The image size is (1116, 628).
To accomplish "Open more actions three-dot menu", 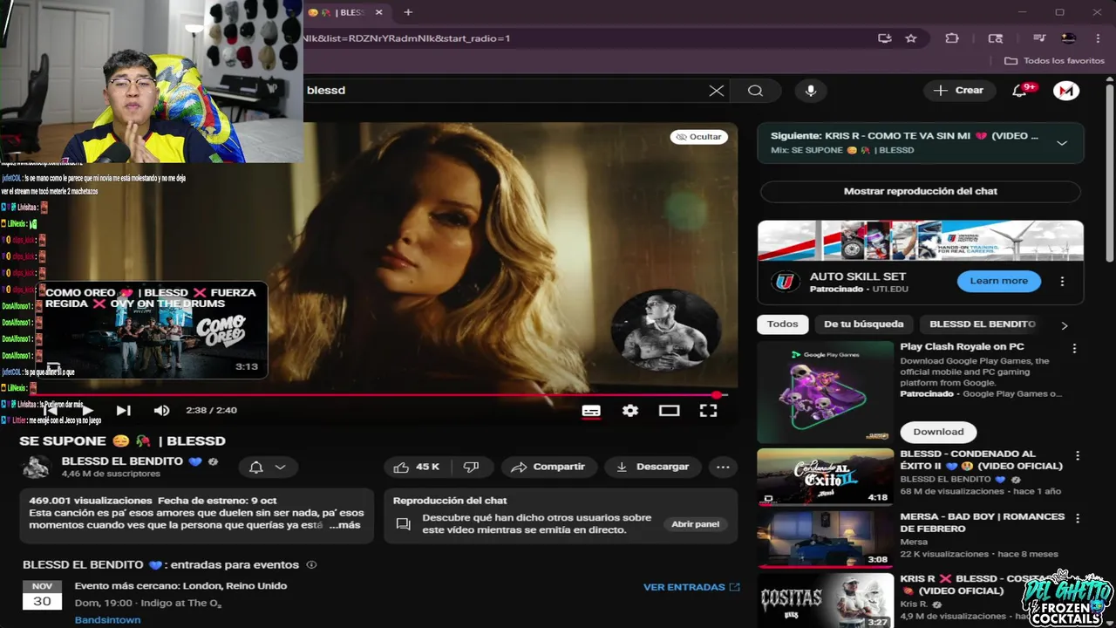I will 723,468.
